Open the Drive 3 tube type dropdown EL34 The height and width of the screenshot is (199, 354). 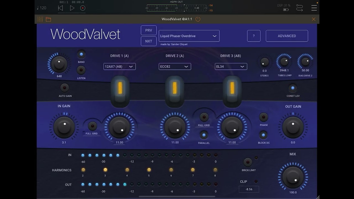[x=231, y=67]
